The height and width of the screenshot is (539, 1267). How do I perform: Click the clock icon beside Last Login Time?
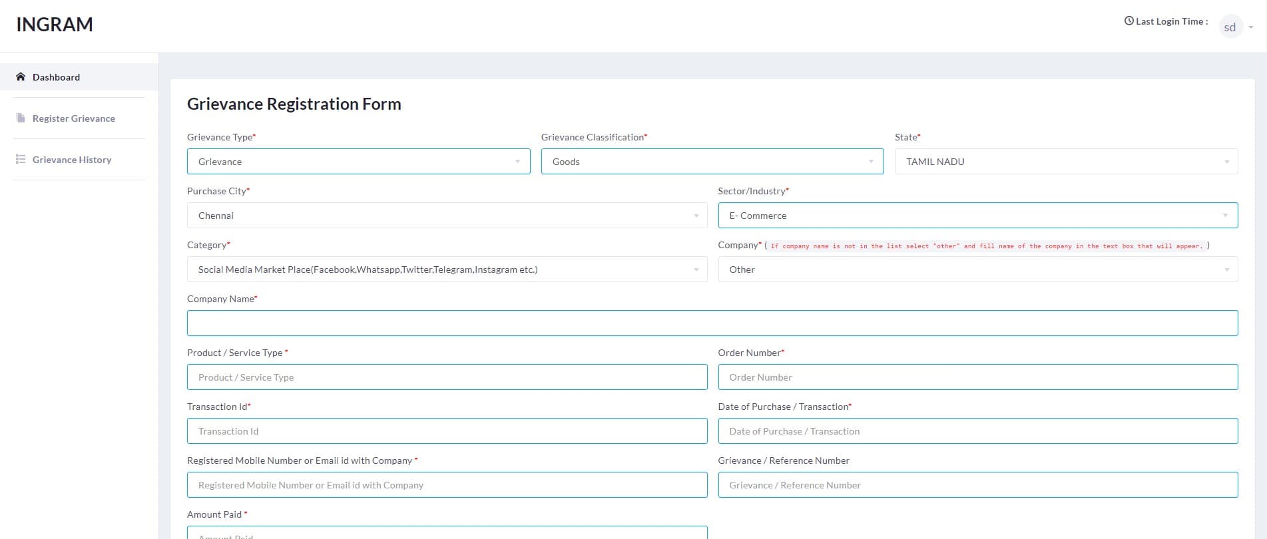click(1129, 21)
